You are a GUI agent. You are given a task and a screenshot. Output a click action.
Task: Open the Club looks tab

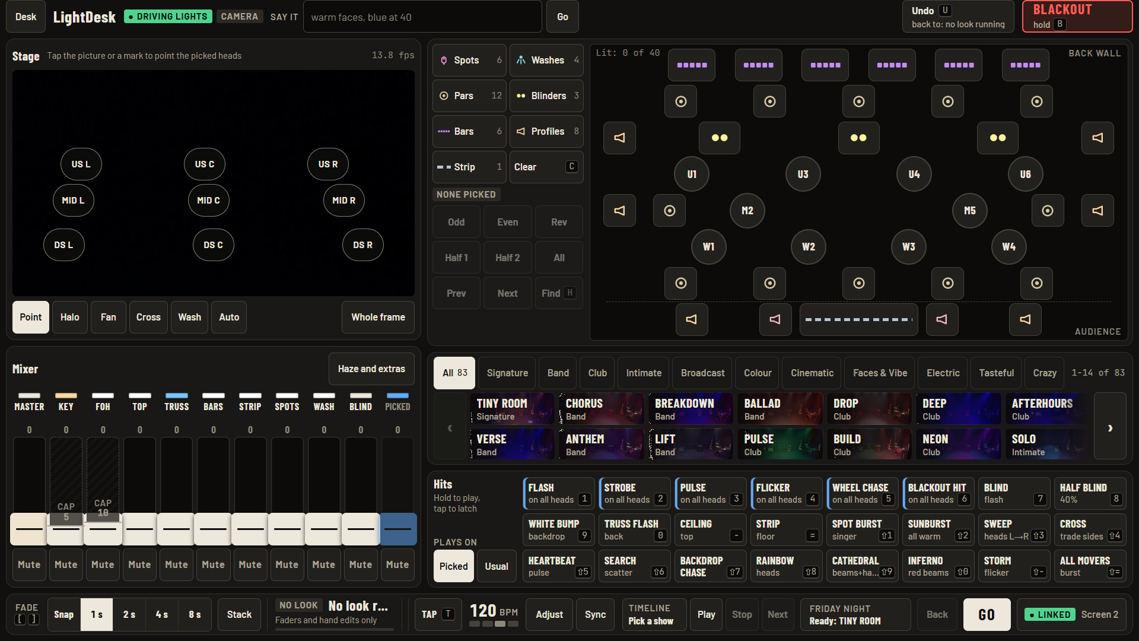597,373
